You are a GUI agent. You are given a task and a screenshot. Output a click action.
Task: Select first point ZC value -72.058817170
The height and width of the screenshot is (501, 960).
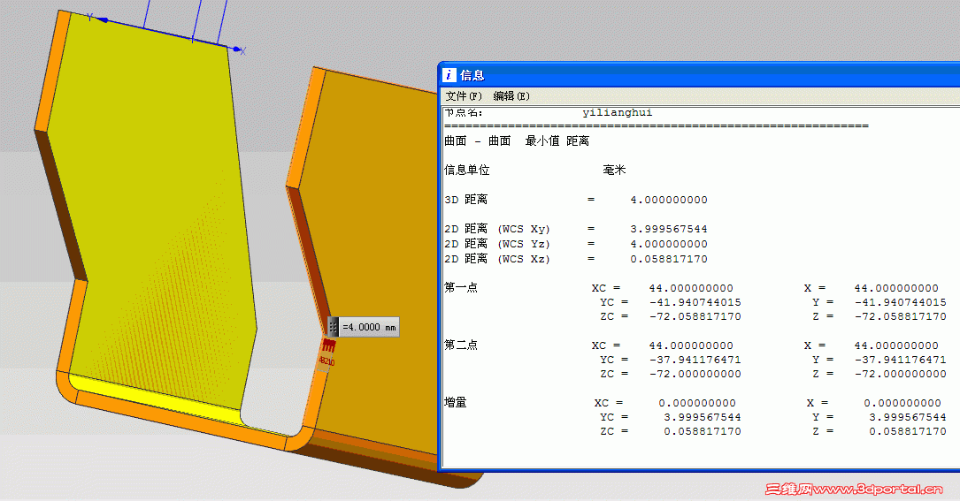click(x=695, y=317)
